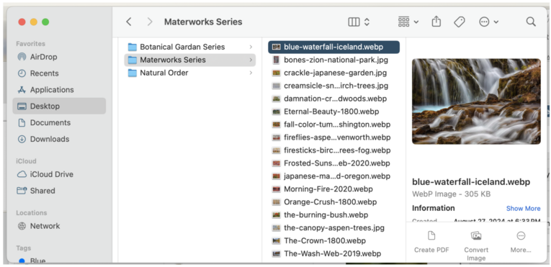
Task: Select japanese-ma...d-oregon.webp file
Action: pos(333,176)
